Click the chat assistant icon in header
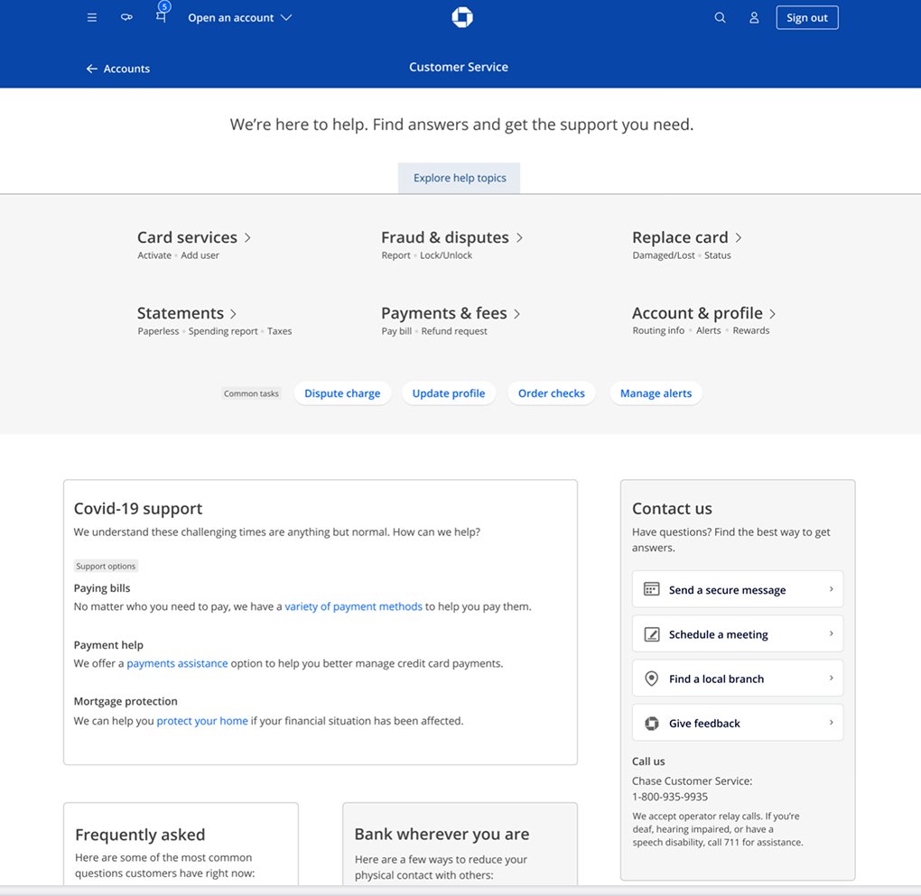The image size is (921, 896). pyautogui.click(x=126, y=18)
